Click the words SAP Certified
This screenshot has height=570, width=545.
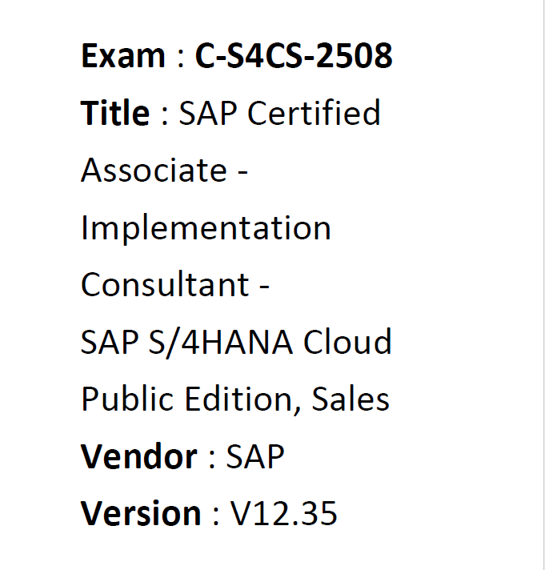coord(279,113)
